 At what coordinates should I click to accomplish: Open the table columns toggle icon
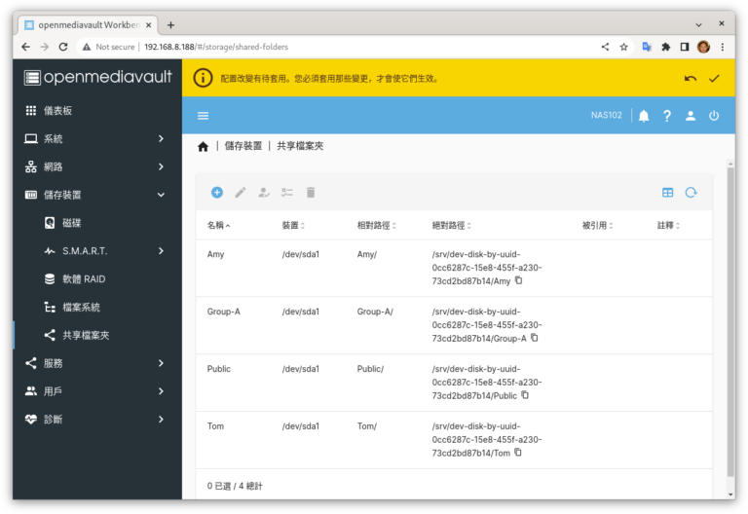[667, 193]
